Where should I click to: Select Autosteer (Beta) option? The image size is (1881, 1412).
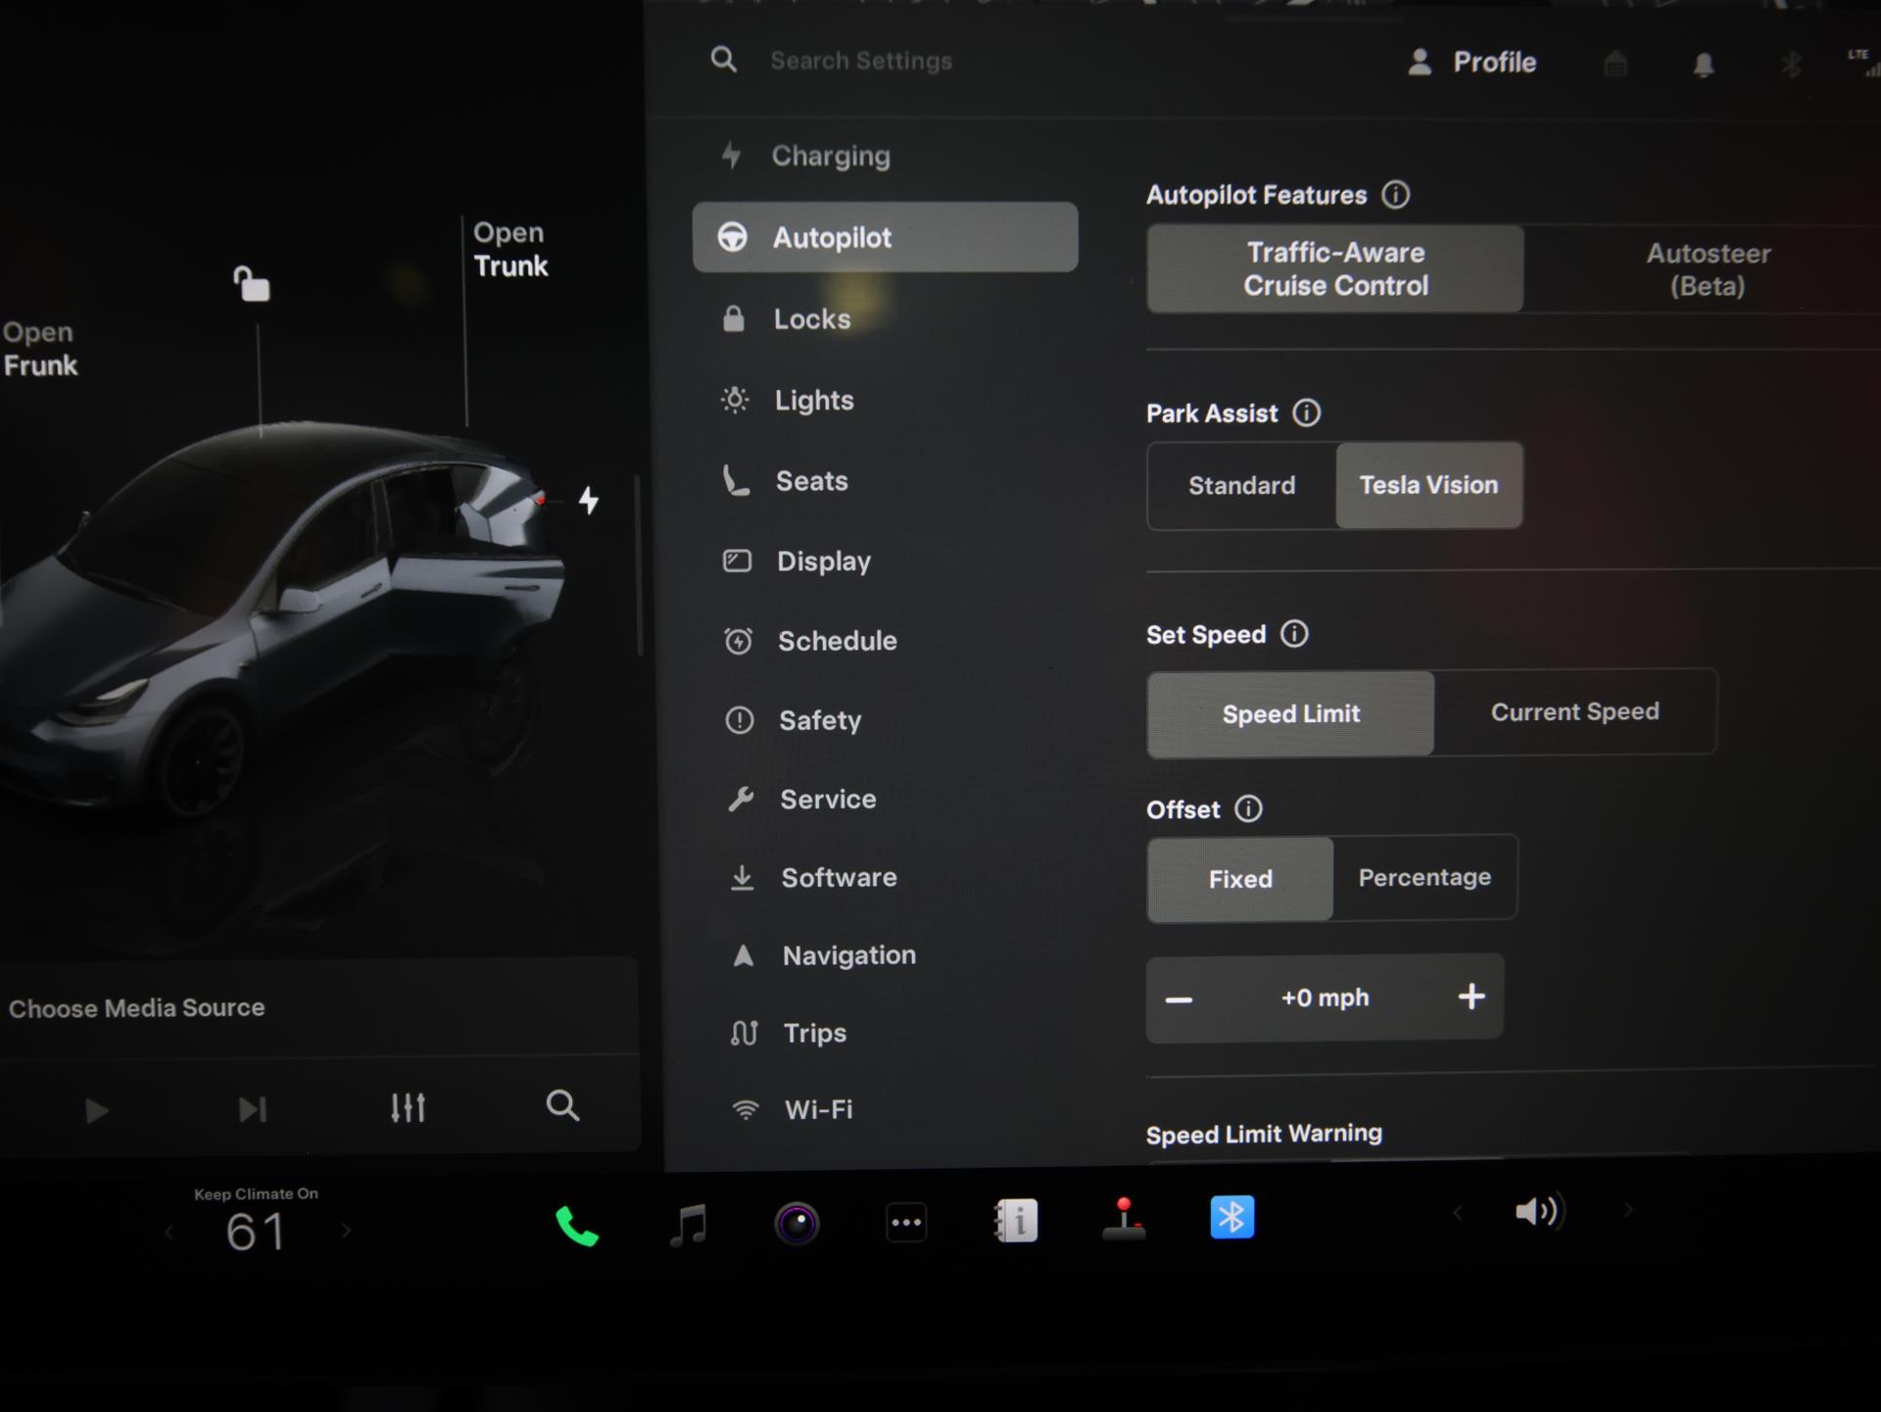coord(1707,269)
